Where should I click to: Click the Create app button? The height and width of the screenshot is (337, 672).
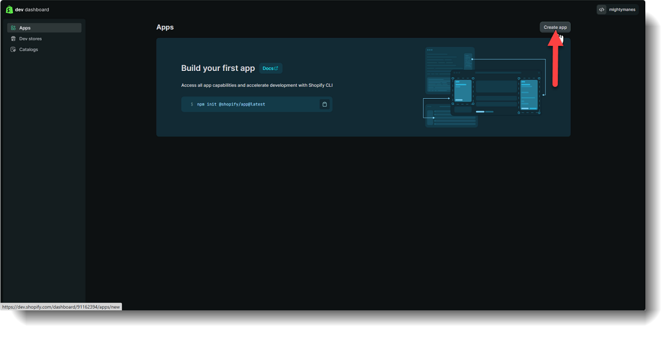[x=555, y=27]
